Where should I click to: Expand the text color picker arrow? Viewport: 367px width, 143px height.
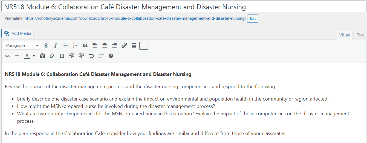point(34,56)
